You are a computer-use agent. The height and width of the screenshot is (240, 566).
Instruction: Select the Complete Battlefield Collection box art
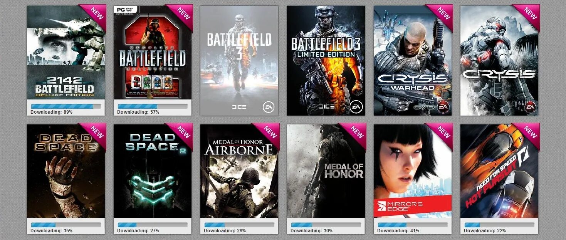[153, 52]
